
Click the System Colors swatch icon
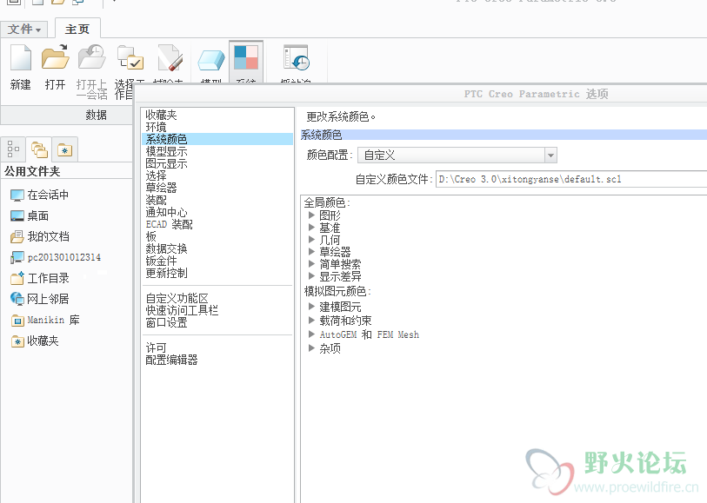[x=246, y=57]
